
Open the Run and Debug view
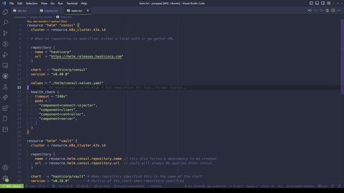tap(5, 55)
